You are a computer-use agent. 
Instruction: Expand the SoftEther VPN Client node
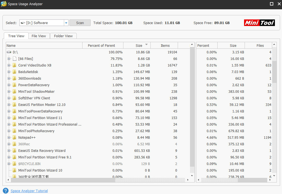pos(9,98)
